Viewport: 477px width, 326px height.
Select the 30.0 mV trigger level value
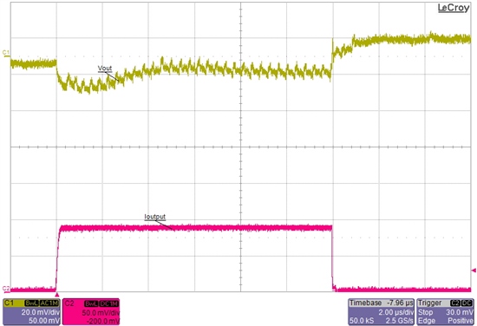click(460, 312)
